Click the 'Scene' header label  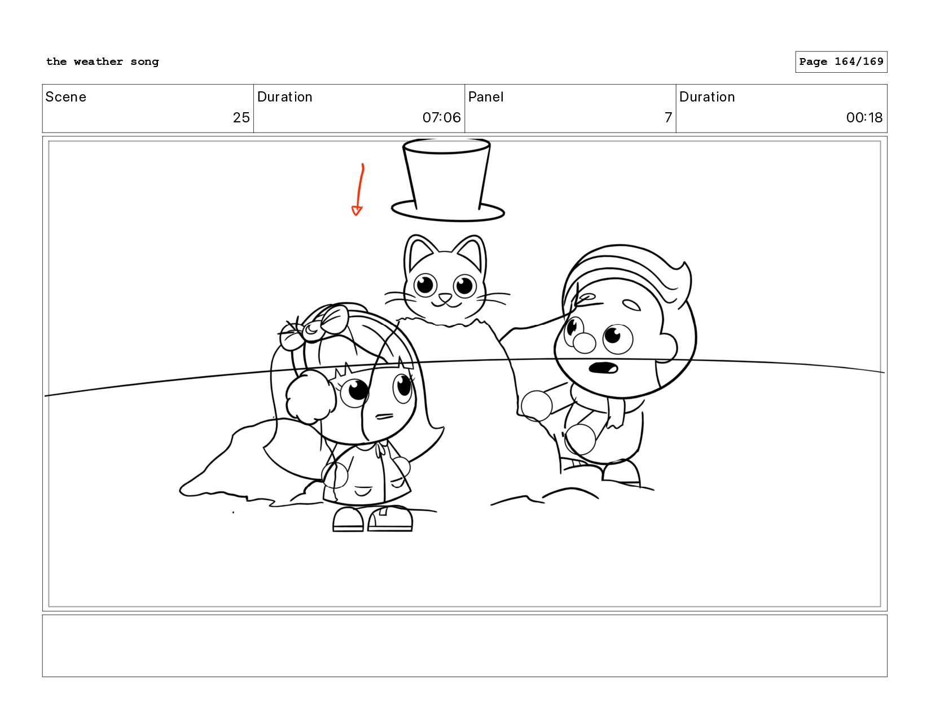tap(66, 97)
